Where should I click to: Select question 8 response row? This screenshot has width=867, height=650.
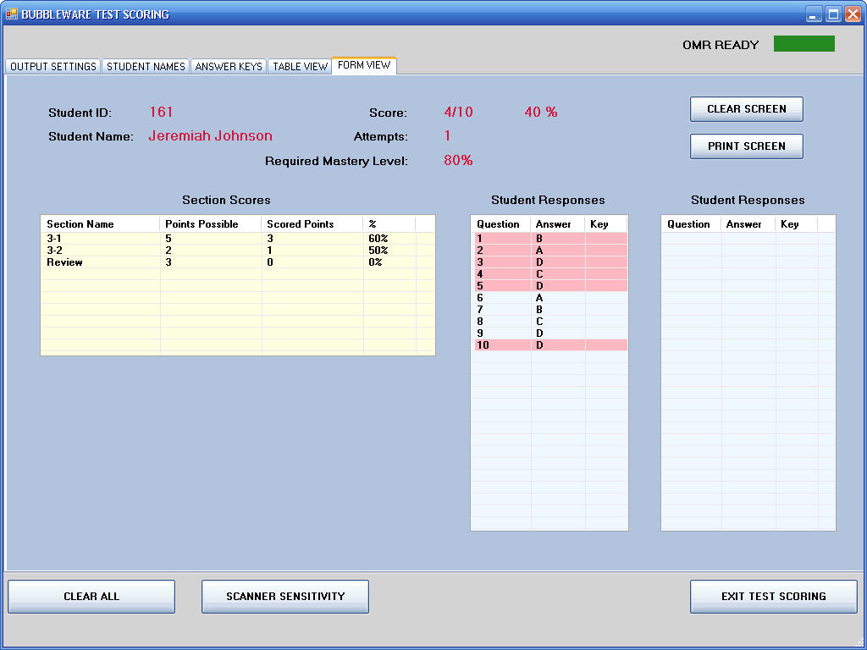coord(550,321)
